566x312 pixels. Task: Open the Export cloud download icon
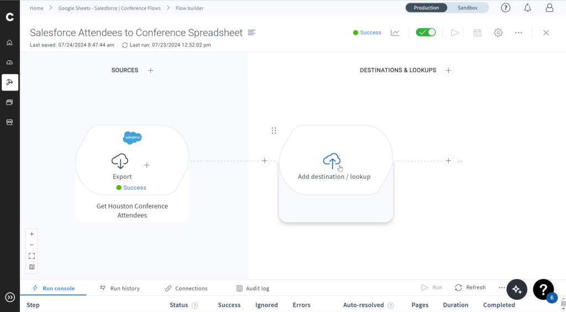coord(120,161)
